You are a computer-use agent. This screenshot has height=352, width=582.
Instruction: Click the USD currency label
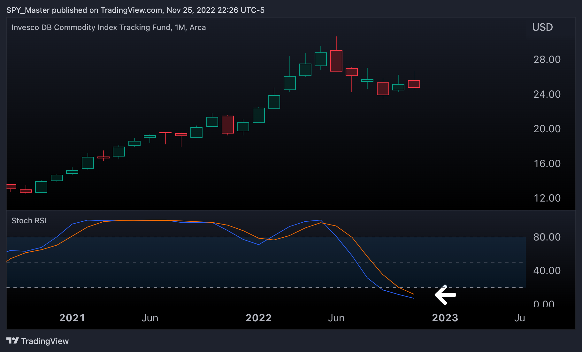pos(542,27)
